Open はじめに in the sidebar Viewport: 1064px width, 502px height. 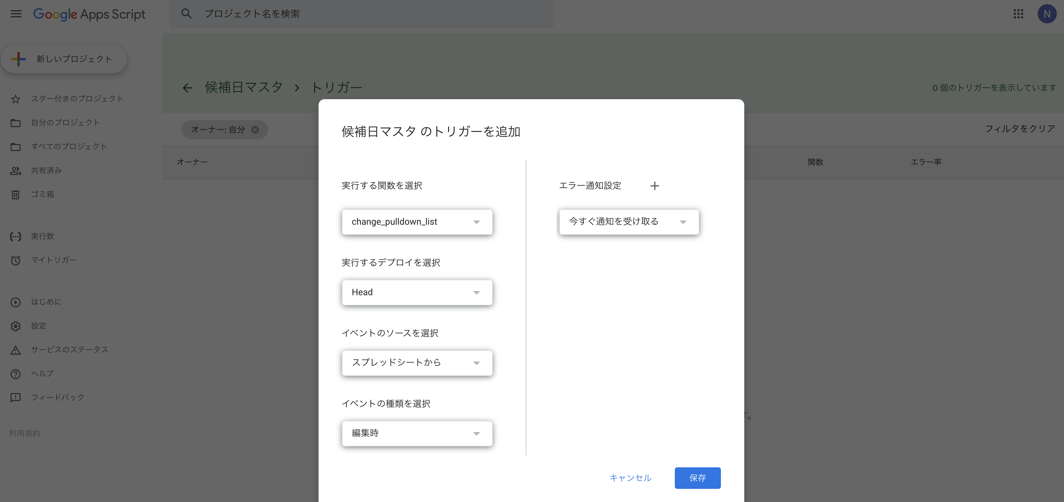tap(46, 302)
